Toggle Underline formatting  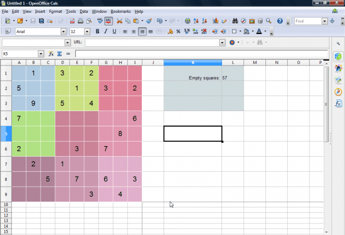click(114, 32)
